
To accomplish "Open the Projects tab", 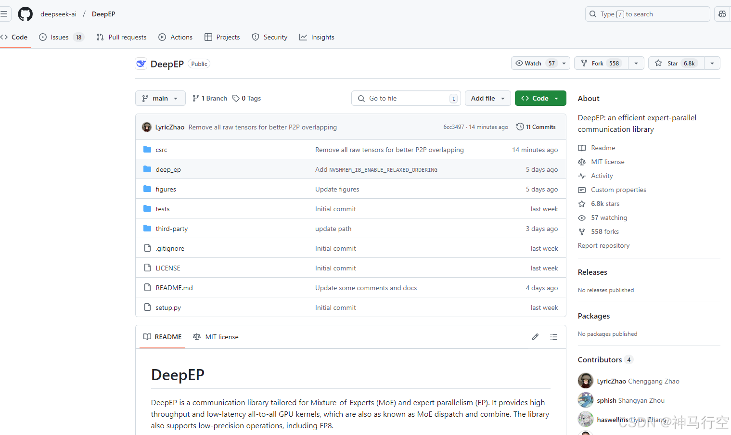I will (222, 37).
